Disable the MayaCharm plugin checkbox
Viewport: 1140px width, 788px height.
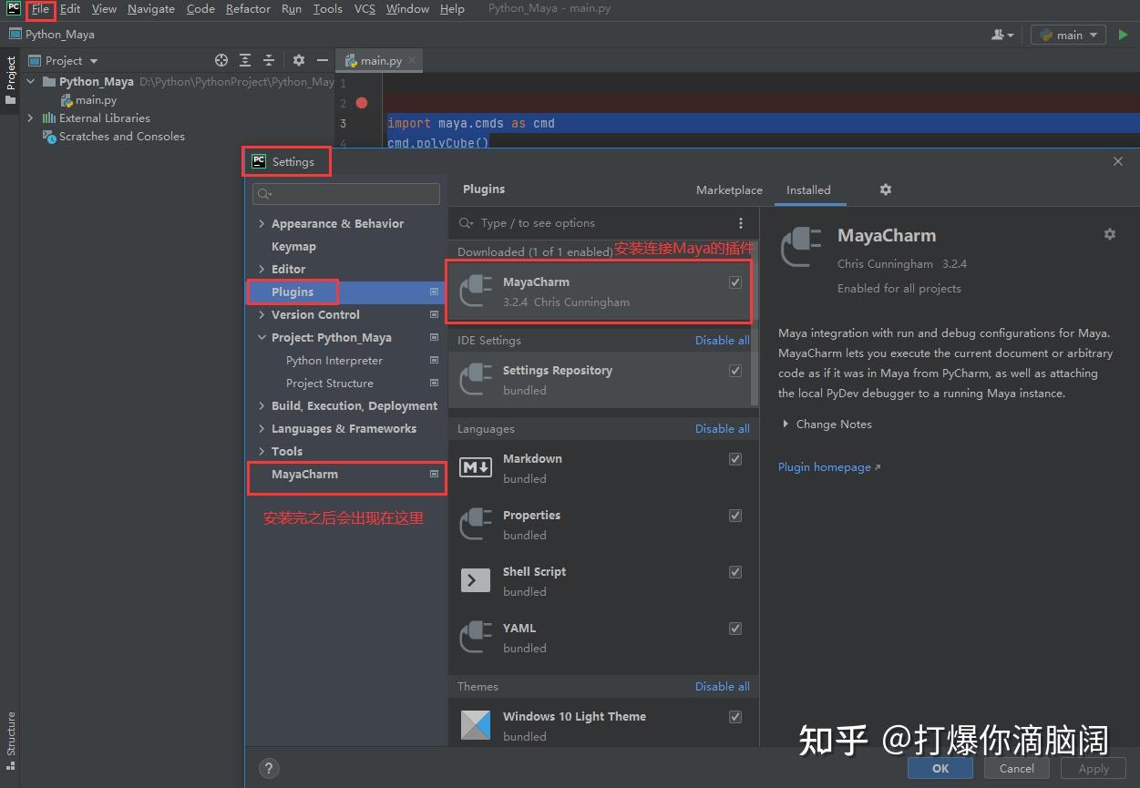pyautogui.click(x=734, y=282)
